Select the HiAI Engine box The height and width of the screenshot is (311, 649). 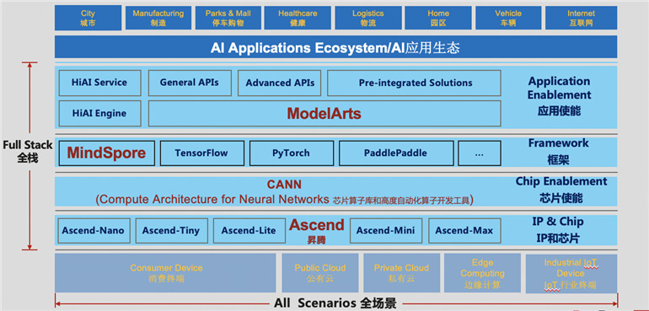pos(99,114)
